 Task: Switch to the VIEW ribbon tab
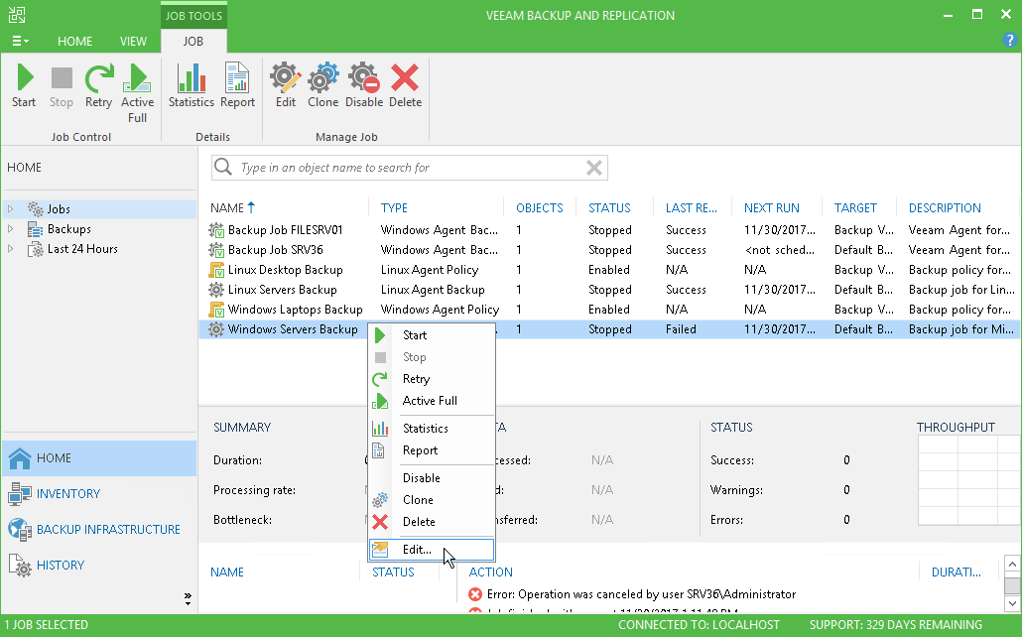(133, 41)
